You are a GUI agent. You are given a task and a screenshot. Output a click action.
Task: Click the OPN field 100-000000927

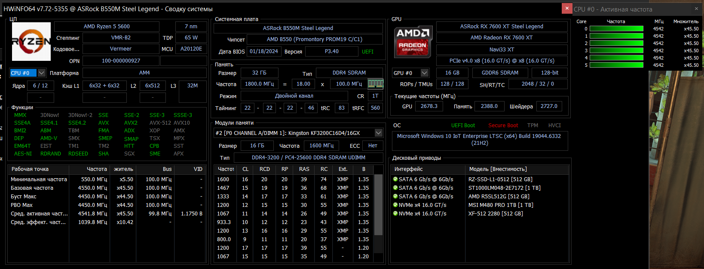(x=121, y=61)
